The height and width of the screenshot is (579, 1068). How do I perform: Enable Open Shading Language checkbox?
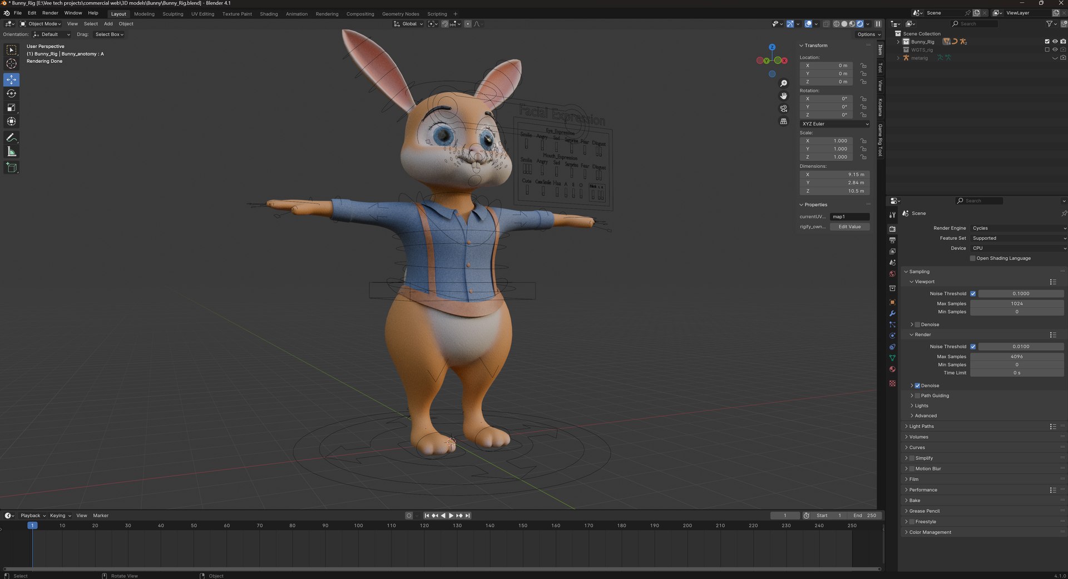972,258
